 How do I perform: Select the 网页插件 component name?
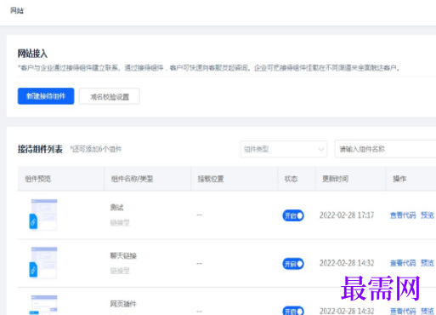[123, 304]
